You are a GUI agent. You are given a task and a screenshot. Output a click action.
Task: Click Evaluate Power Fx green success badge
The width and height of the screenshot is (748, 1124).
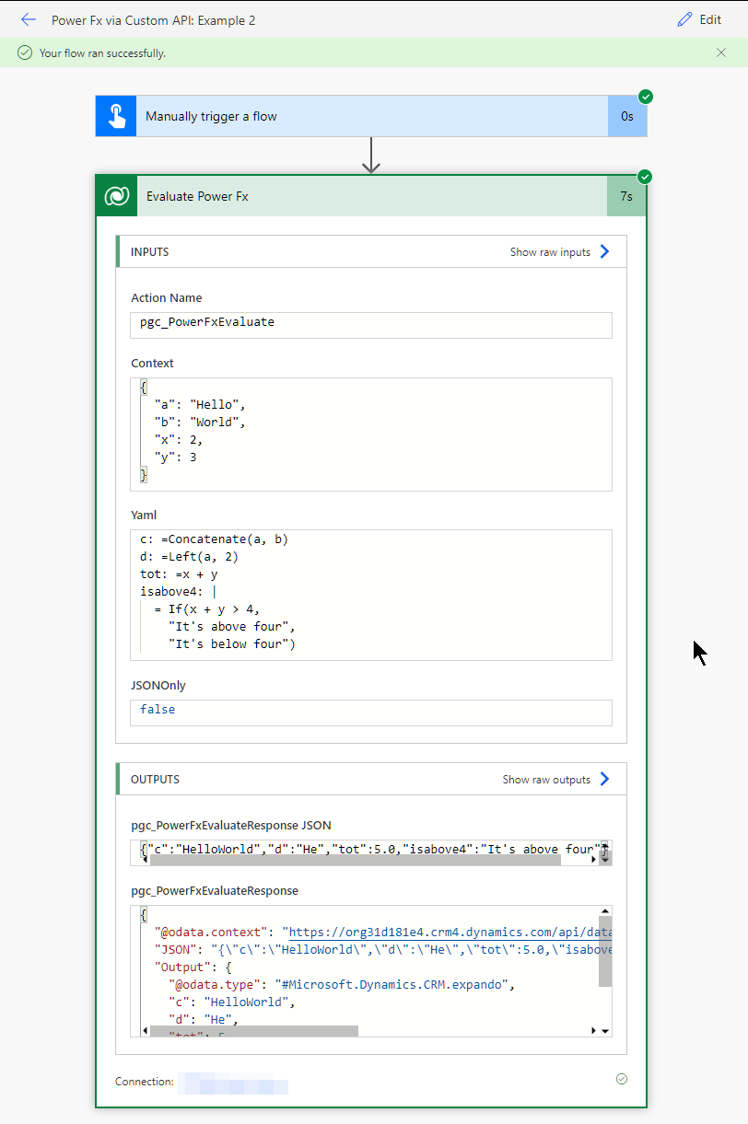[x=645, y=177]
